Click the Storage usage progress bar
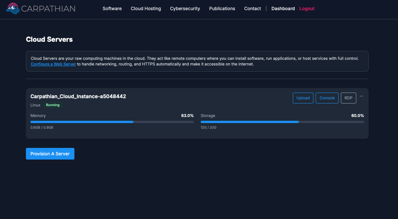This screenshot has height=219, width=398. (282, 122)
